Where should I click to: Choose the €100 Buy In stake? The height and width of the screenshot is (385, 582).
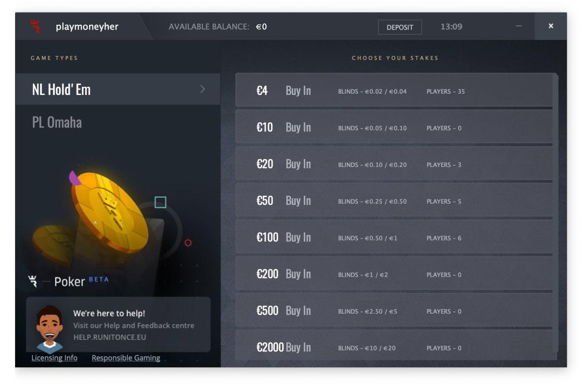[x=394, y=237]
